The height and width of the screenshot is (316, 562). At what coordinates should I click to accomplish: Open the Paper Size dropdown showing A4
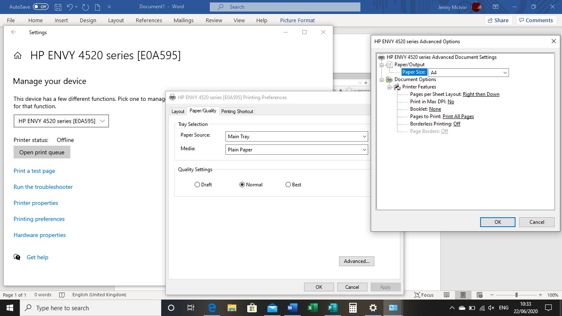[x=505, y=72]
